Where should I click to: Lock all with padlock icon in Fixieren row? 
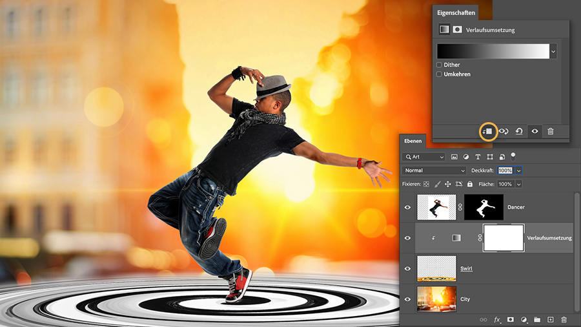coord(470,184)
